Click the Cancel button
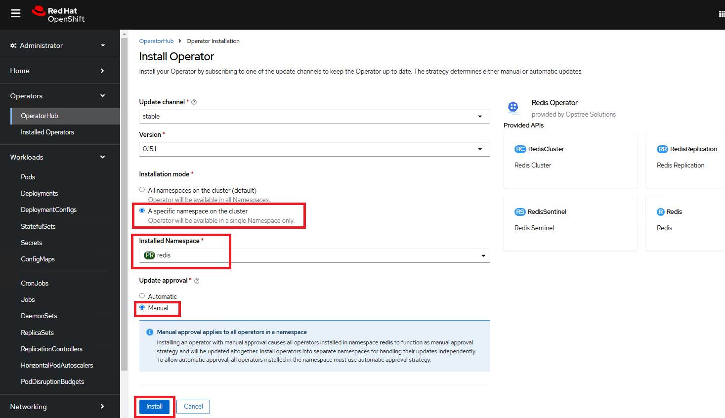The width and height of the screenshot is (725, 418). coord(193,407)
